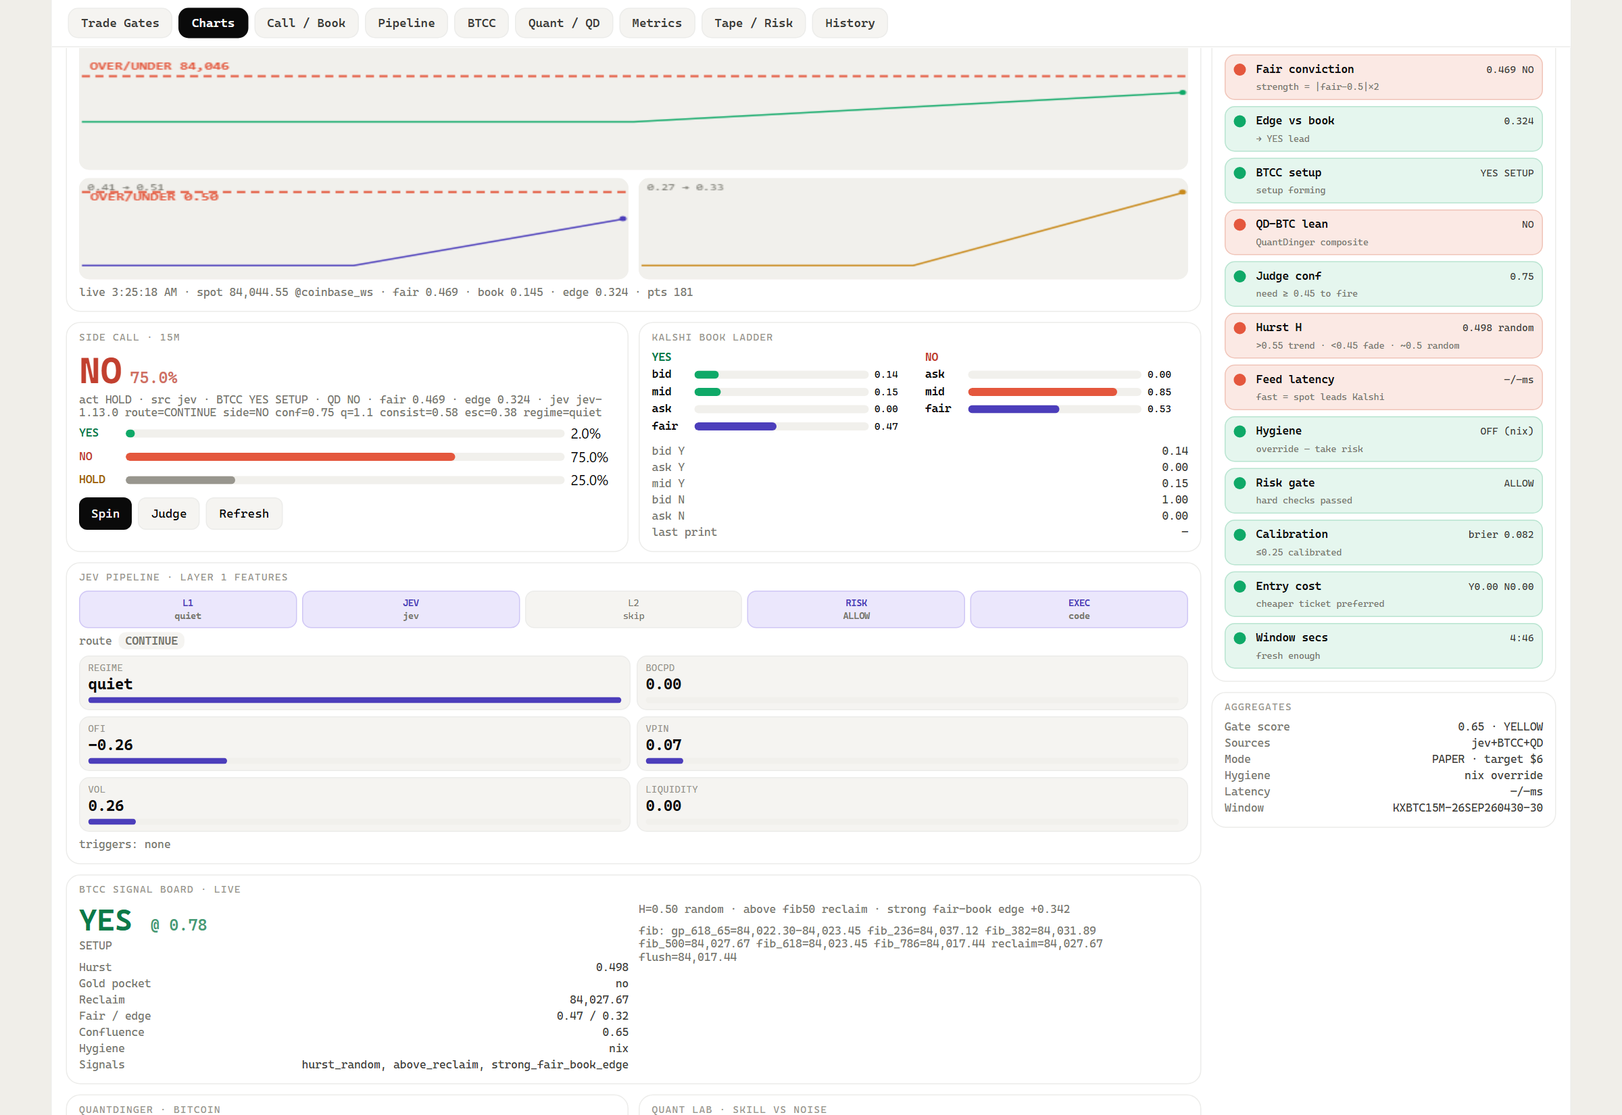Click red status dot on Fair conviction

pos(1240,69)
